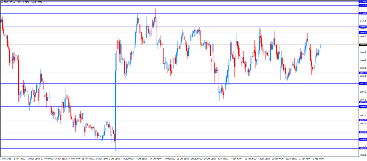Click the 17 Nov 16:00 time axis label
Image resolution: width=367 pixels, height=161 pixels.
tap(61, 158)
